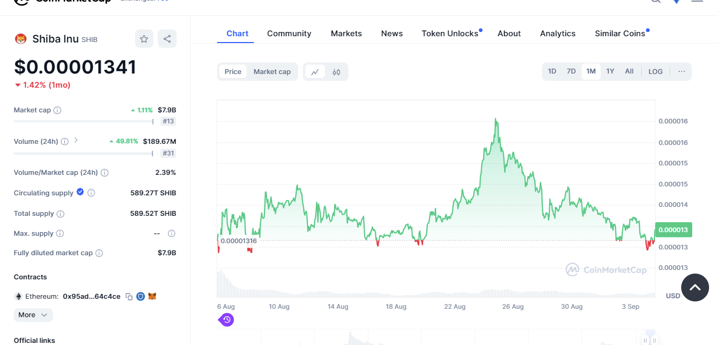Click the #13 market cap rank badge
Viewport: 718px width, 345px height.
click(168, 121)
